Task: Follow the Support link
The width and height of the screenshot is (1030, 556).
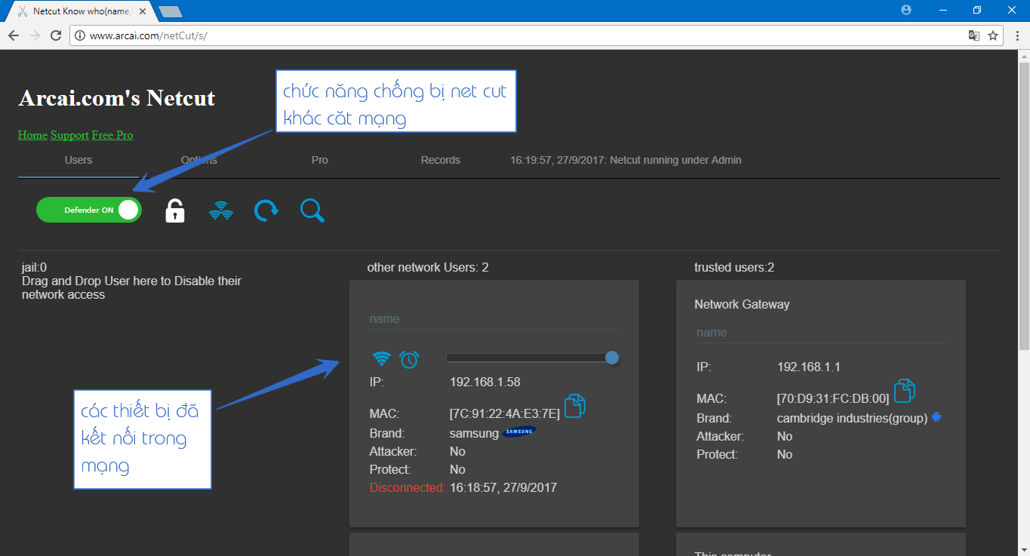Action: [69, 135]
